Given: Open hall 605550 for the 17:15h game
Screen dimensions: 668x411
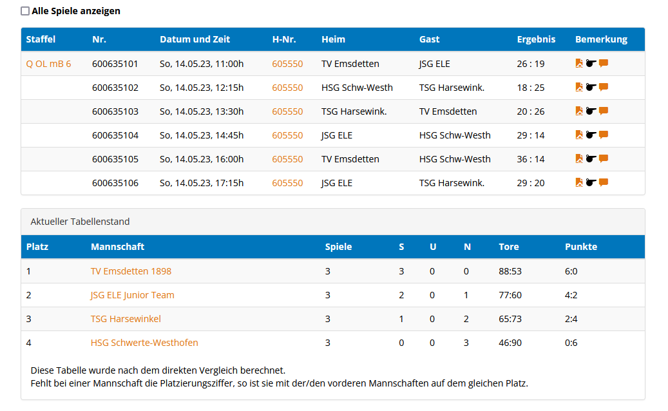Looking at the screenshot, I should [287, 183].
